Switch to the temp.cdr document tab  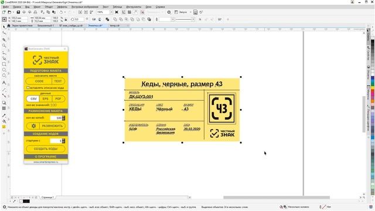[x=115, y=25]
